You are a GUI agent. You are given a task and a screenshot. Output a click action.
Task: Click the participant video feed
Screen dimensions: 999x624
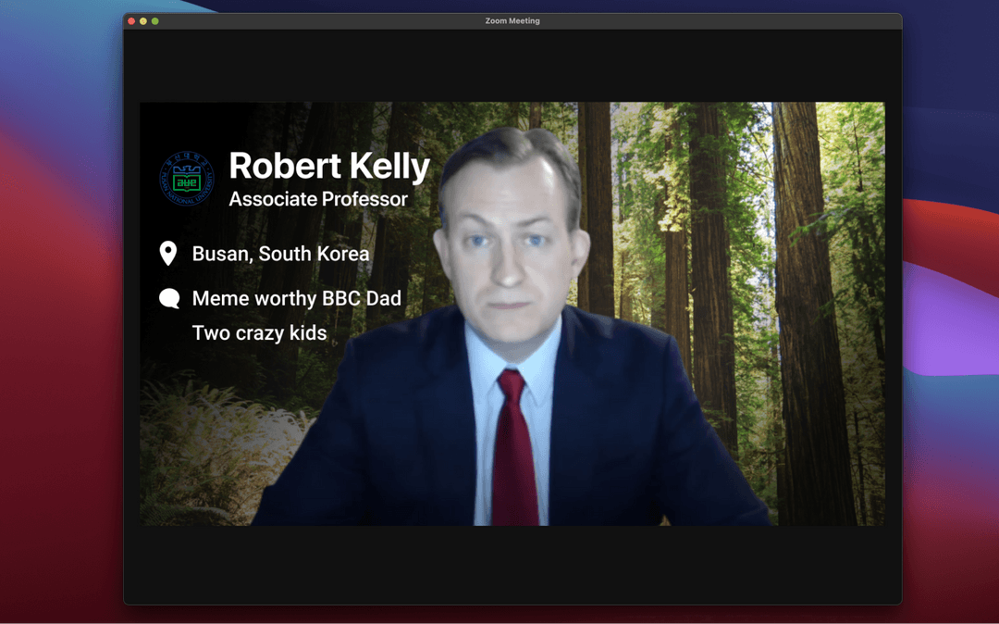pos(512,314)
